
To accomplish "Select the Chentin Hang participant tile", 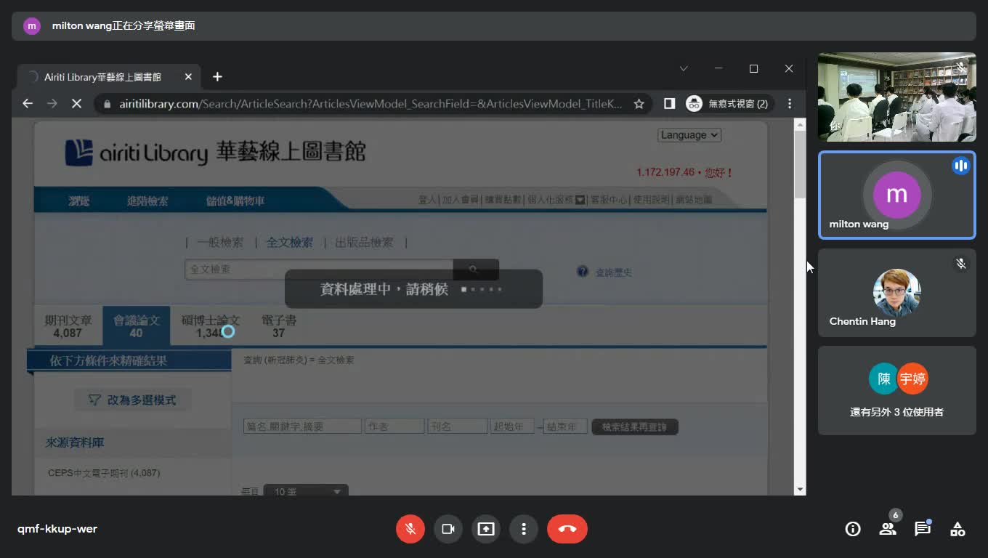I will [897, 293].
